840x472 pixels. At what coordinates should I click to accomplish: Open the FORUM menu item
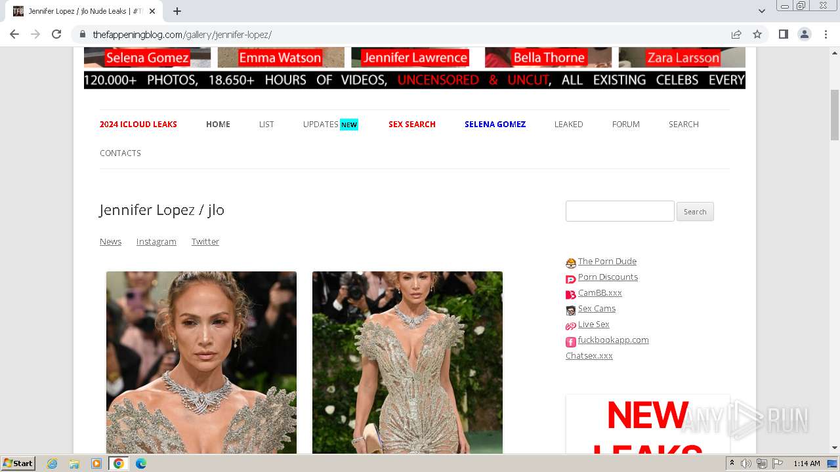click(x=626, y=124)
